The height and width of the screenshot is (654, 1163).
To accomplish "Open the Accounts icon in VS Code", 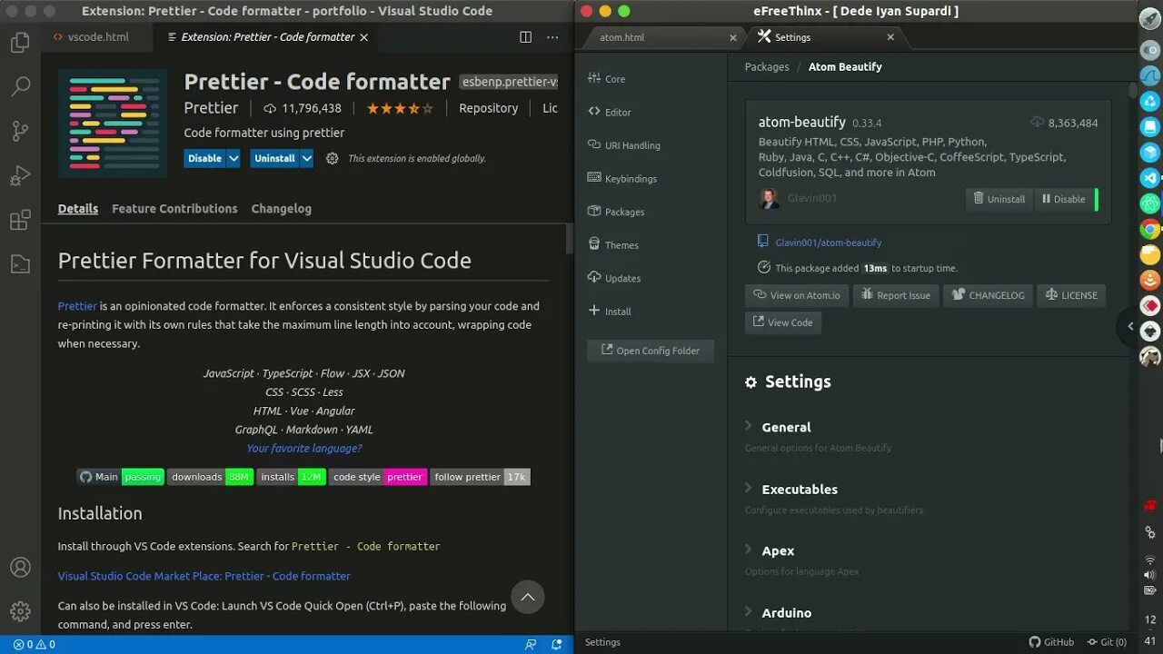I will (x=20, y=568).
